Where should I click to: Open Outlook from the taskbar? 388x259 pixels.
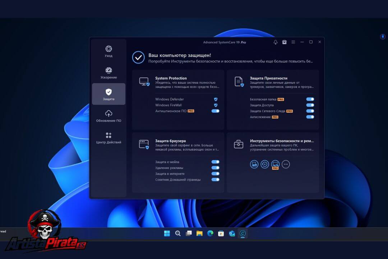(x=232, y=233)
